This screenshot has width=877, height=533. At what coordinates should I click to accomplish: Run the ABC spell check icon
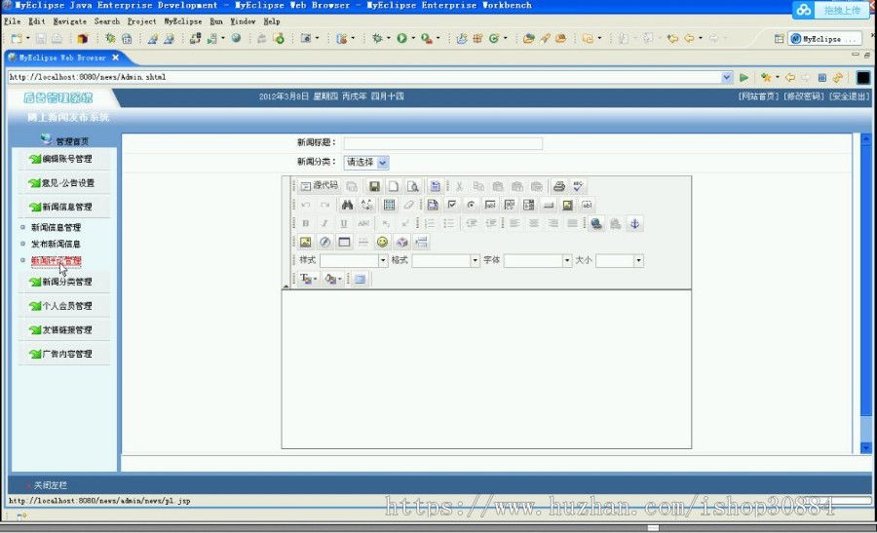pyautogui.click(x=578, y=186)
